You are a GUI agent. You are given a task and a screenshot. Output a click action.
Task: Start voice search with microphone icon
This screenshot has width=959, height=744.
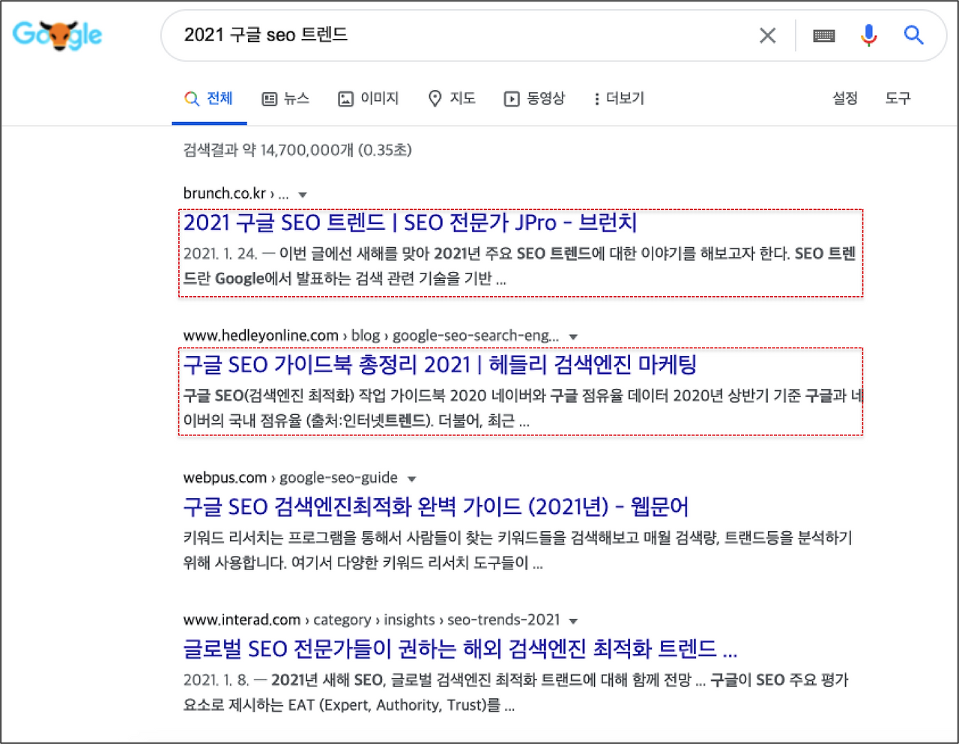tap(868, 35)
